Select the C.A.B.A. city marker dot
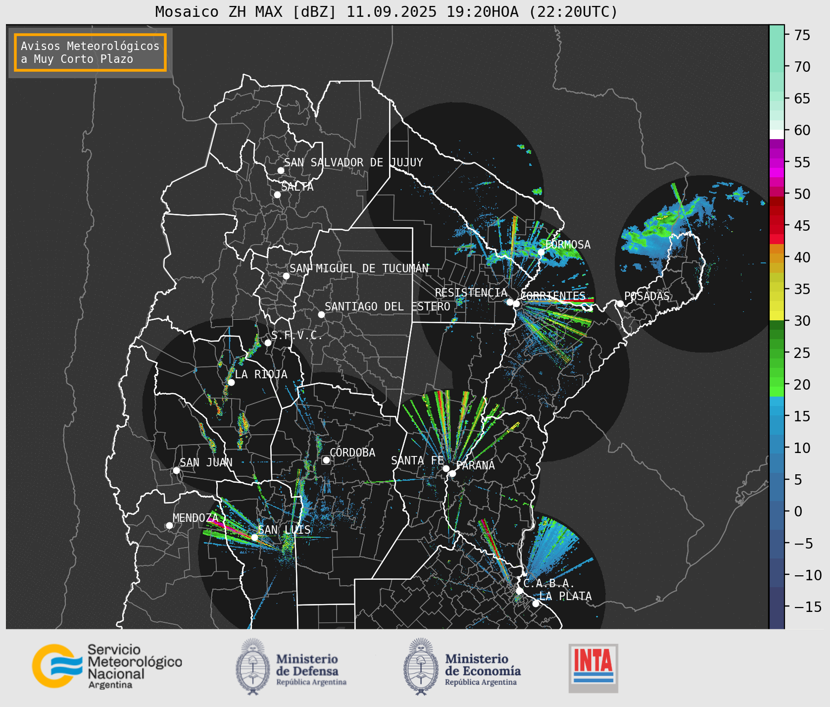830x707 pixels. click(519, 591)
